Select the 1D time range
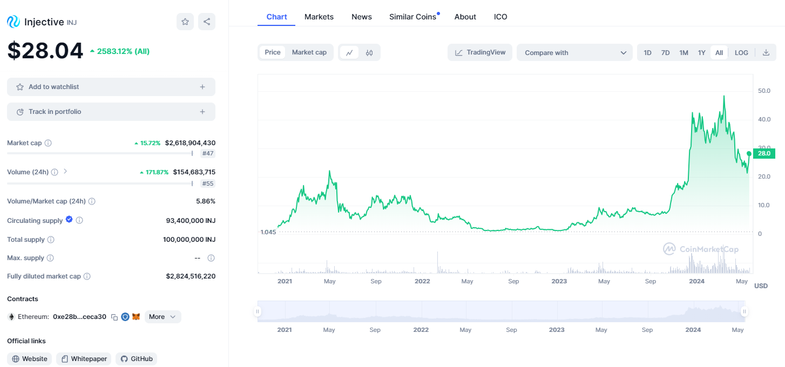The height and width of the screenshot is (367, 785). (x=648, y=52)
